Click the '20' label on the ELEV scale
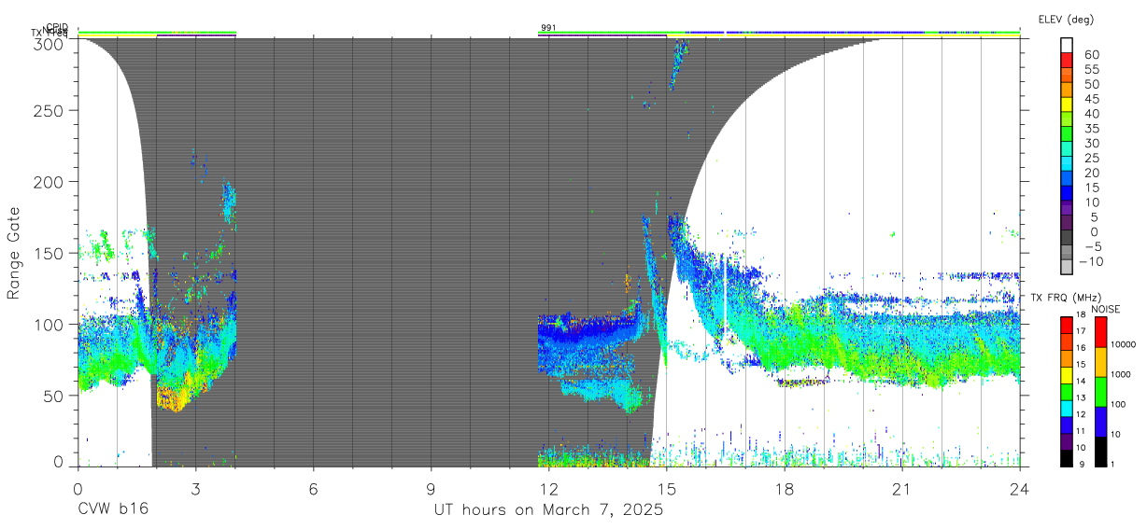Viewport: 1147px width, 529px height. coord(1091,174)
